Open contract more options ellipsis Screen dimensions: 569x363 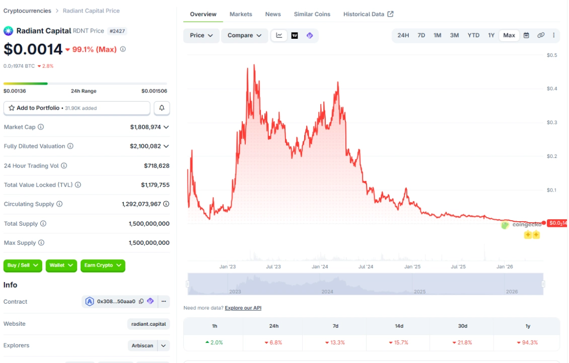tap(164, 301)
